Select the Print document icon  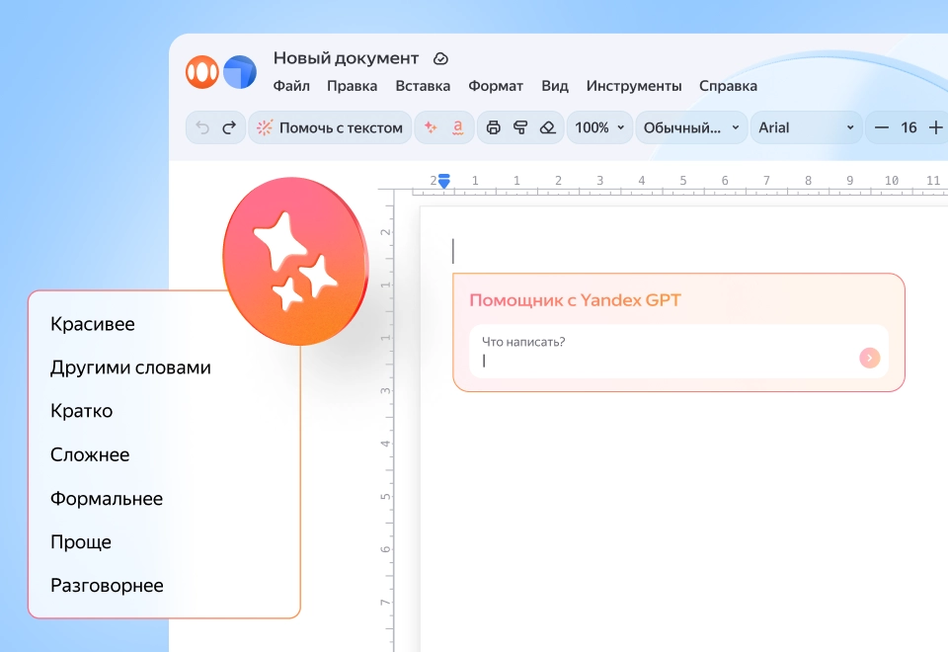pyautogui.click(x=494, y=127)
